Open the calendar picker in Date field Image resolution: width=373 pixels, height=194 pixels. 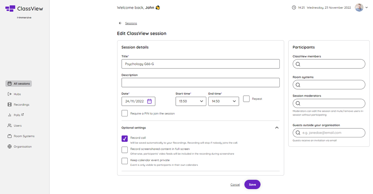[x=149, y=101]
